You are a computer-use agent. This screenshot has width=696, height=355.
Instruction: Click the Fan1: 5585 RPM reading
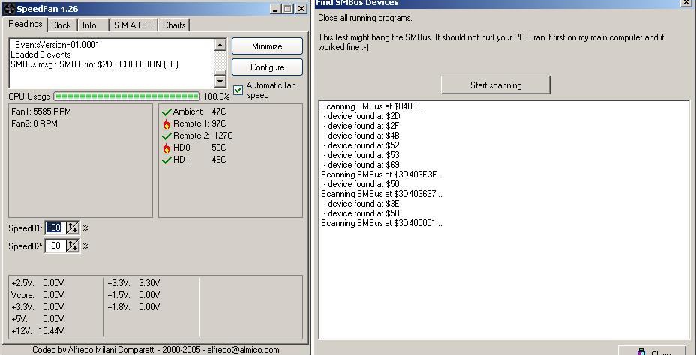click(x=41, y=112)
